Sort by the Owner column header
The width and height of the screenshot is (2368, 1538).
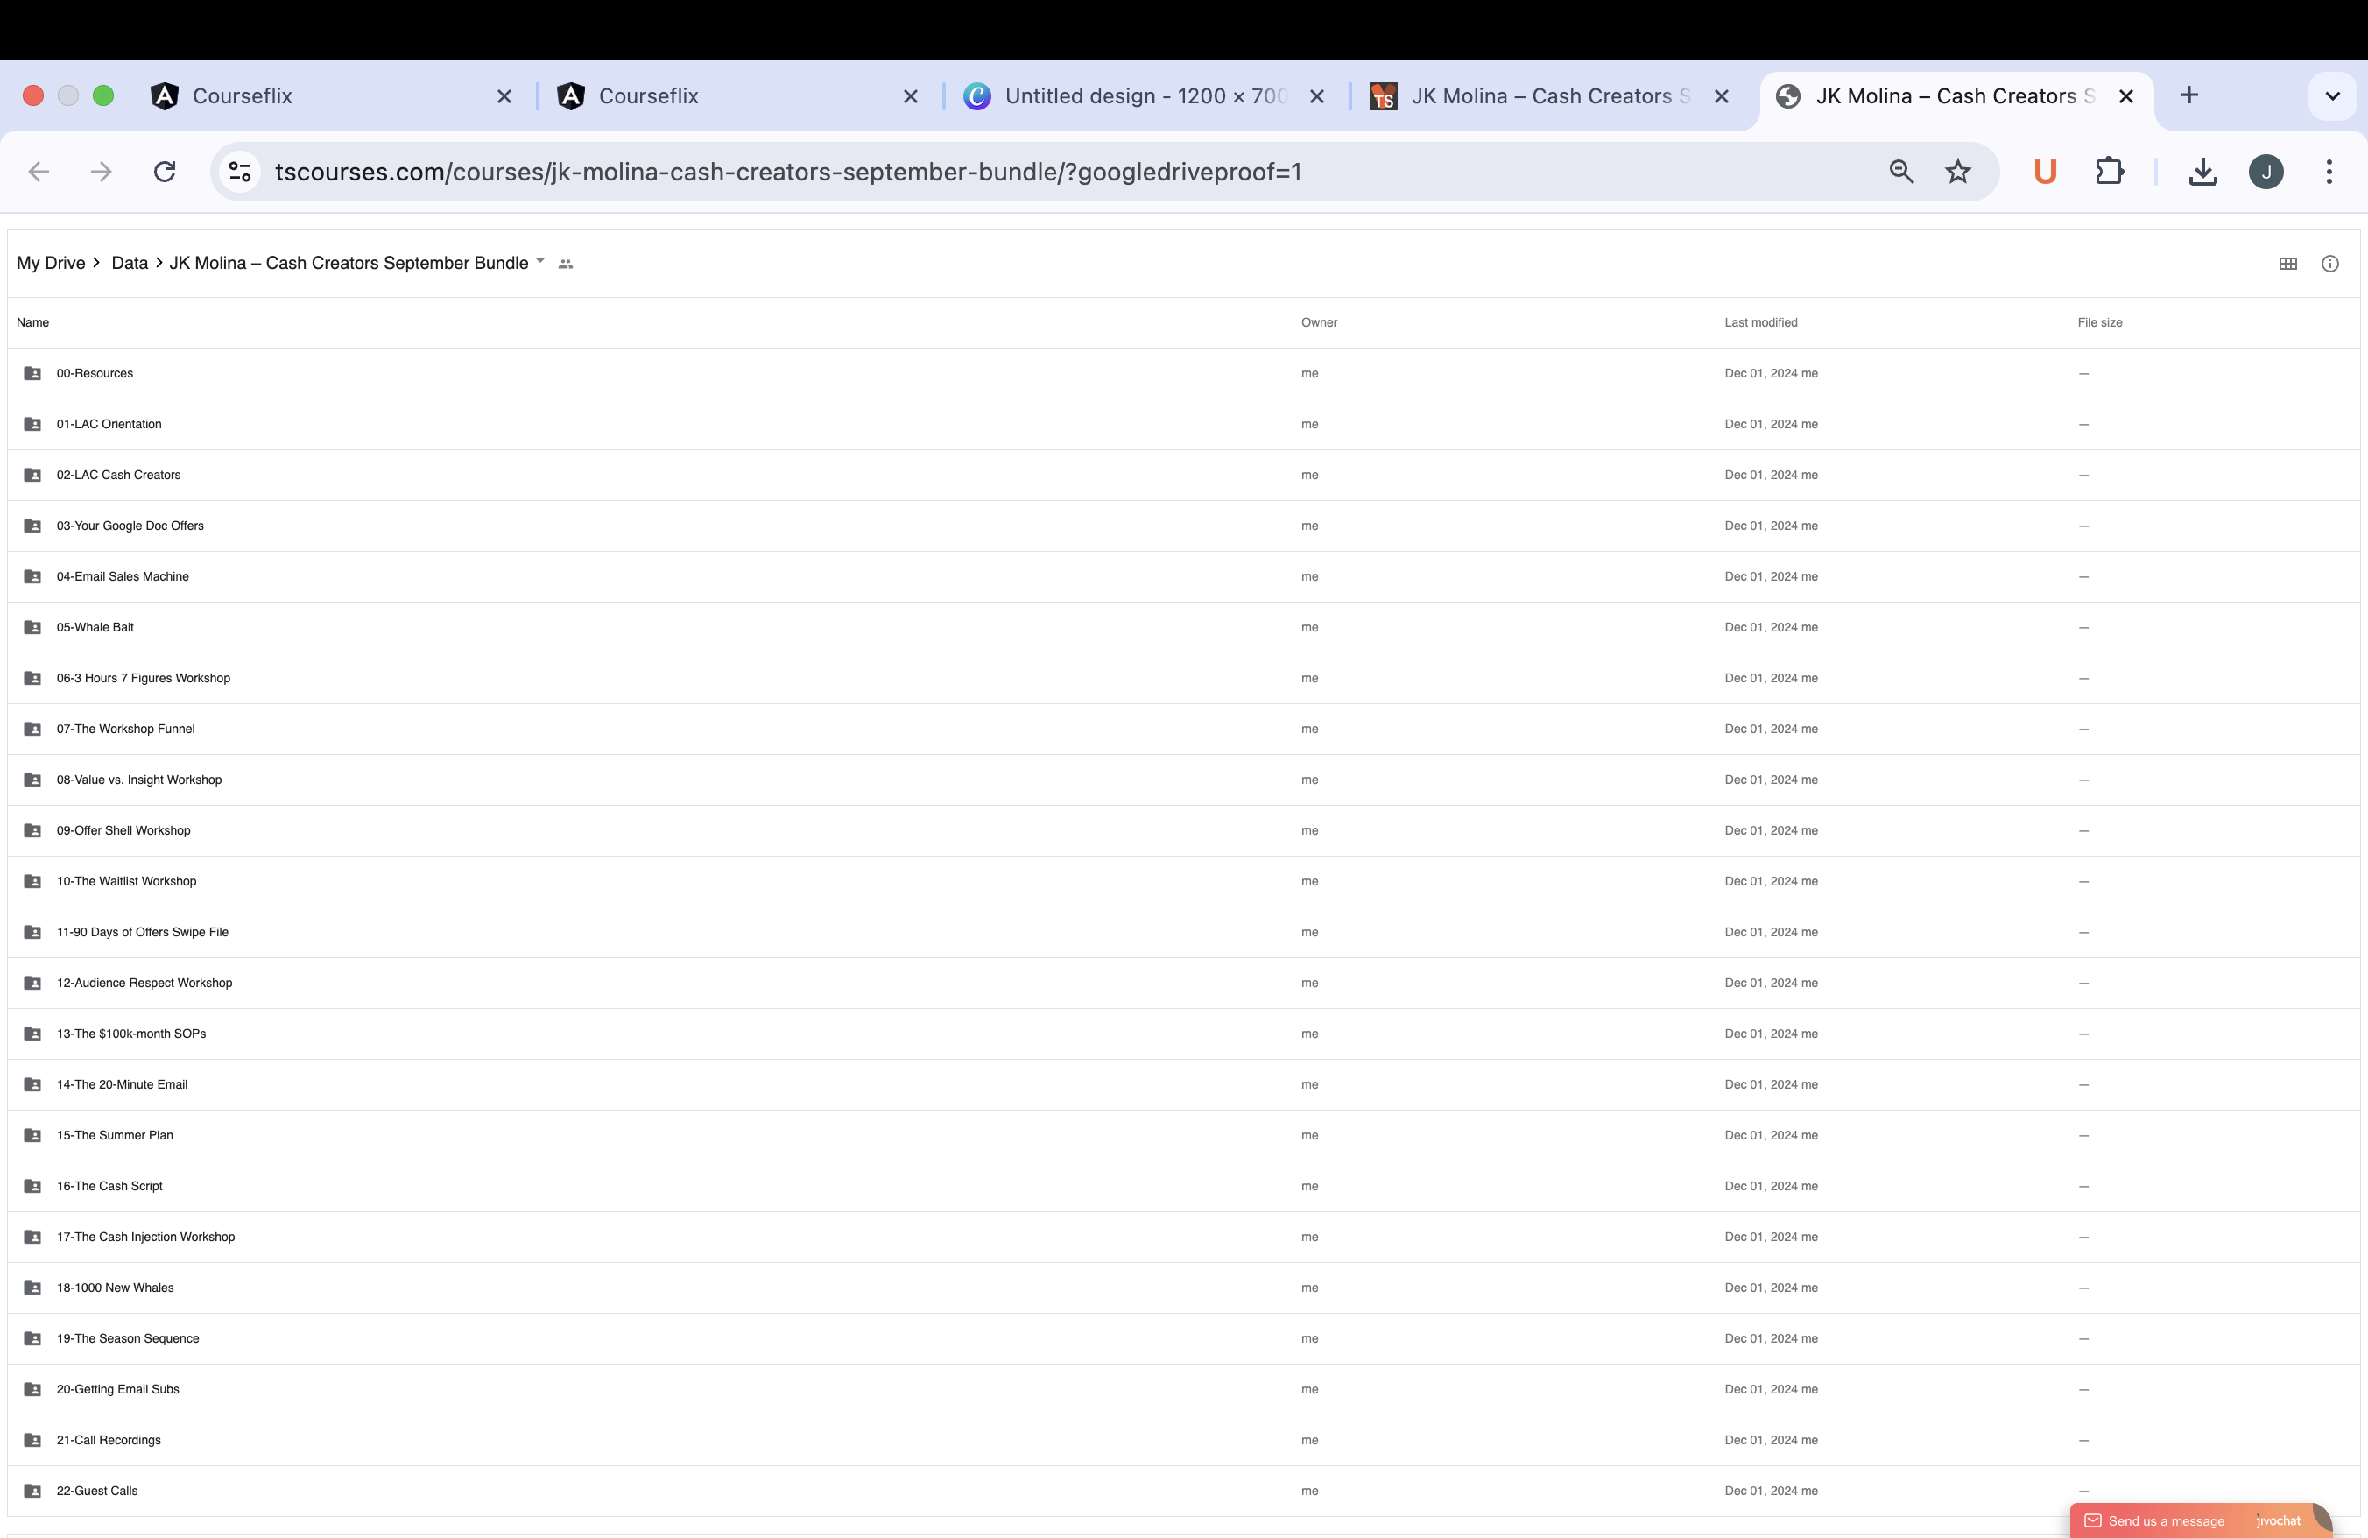pos(1318,322)
